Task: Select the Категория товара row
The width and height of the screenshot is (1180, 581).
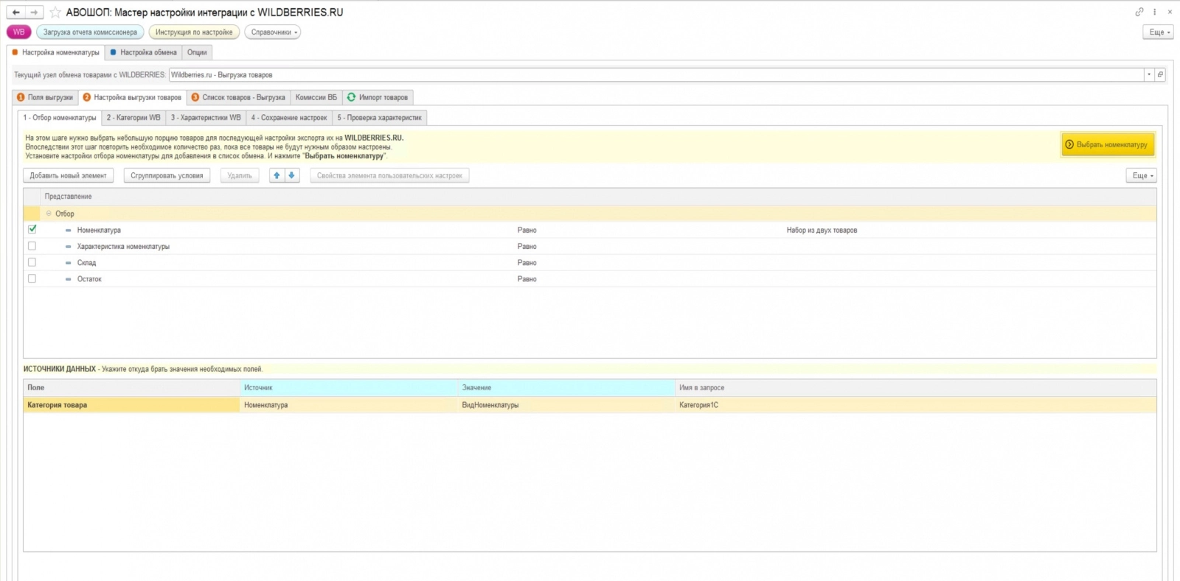Action: tap(589, 405)
